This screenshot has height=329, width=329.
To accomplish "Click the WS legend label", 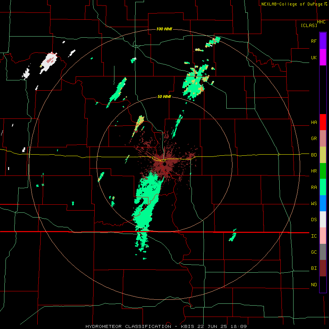I will pyautogui.click(x=314, y=204).
